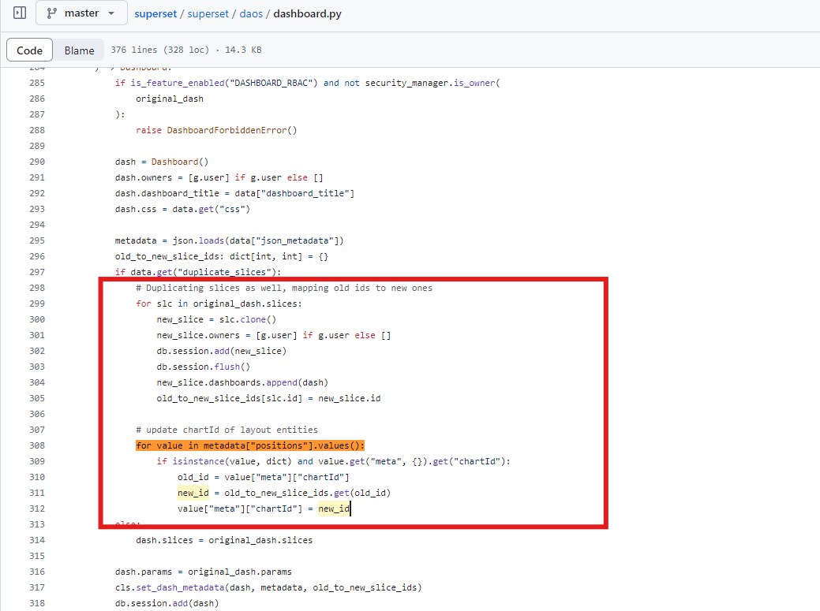Image resolution: width=820 pixels, height=611 pixels.
Task: Open the first superset breadcrumb link
Action: [x=155, y=13]
